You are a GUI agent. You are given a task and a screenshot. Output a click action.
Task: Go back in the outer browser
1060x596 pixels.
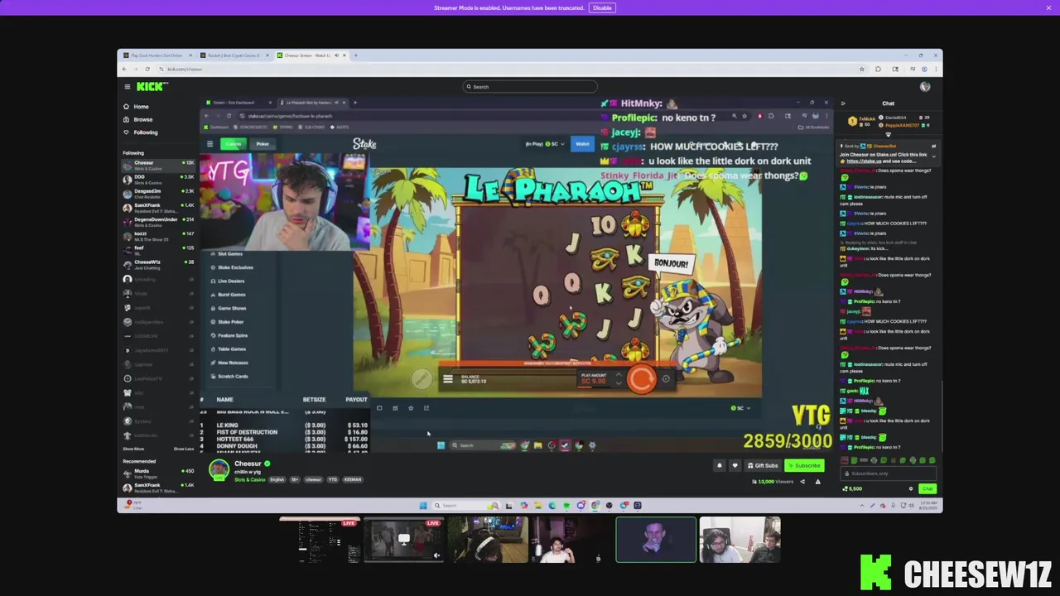tap(126, 69)
